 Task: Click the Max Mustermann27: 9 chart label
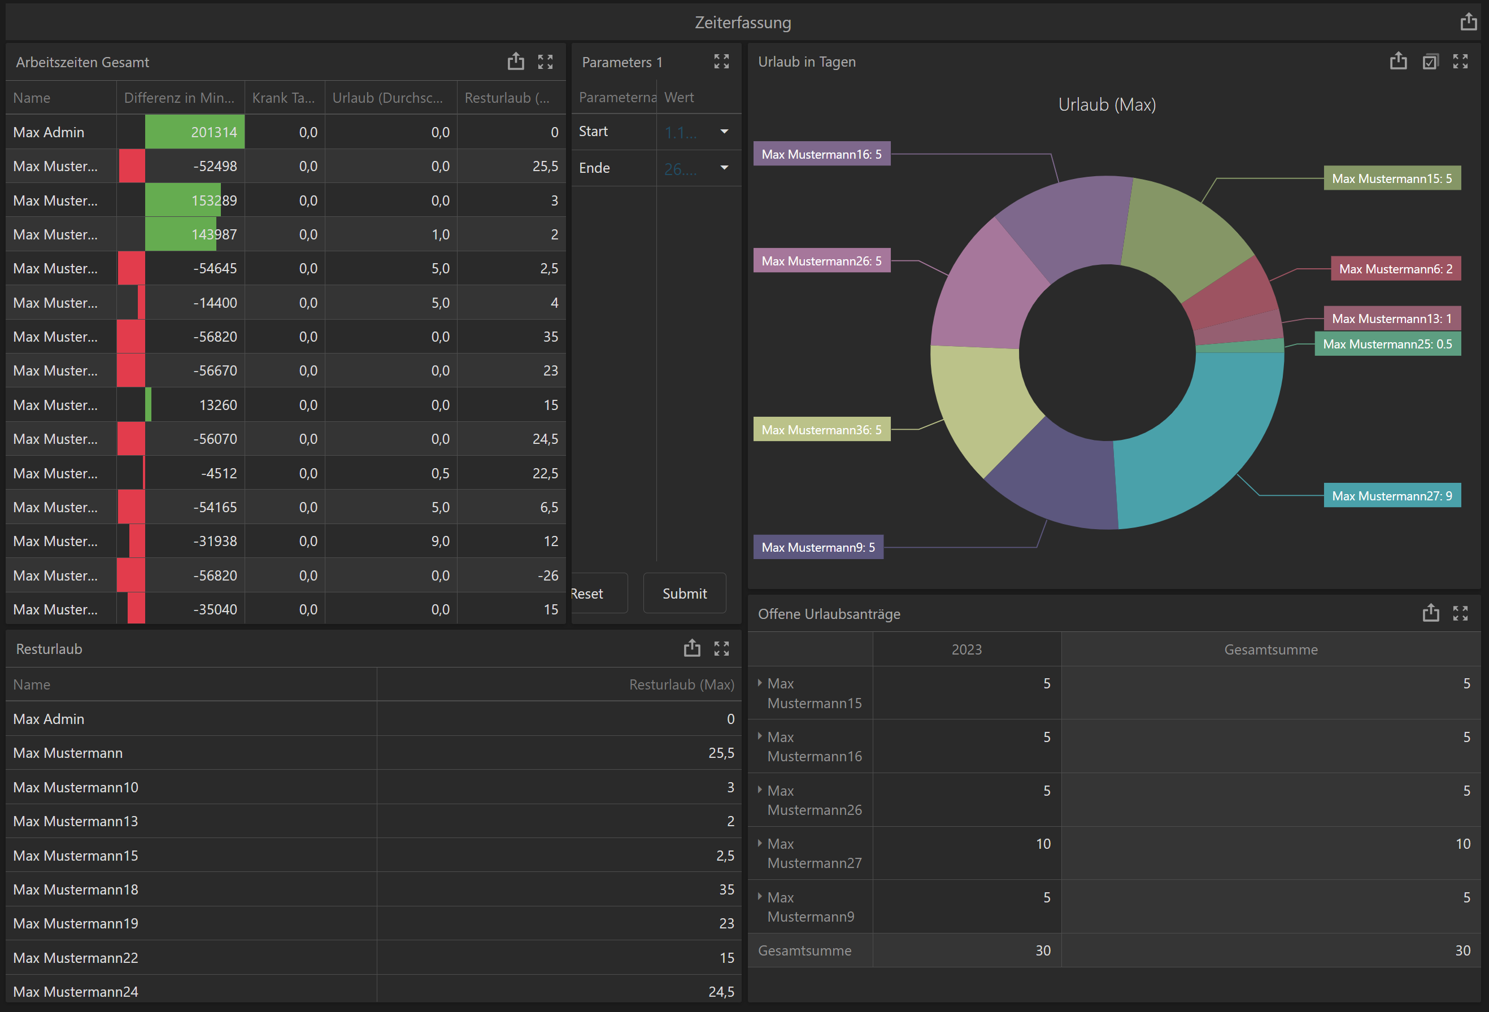tap(1392, 495)
